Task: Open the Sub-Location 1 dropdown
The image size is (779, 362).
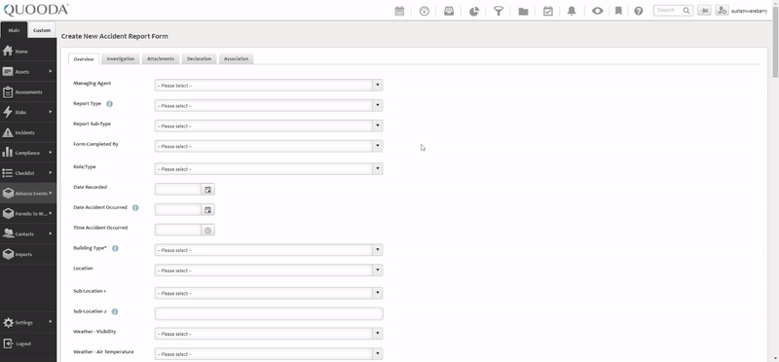Action: click(x=269, y=294)
